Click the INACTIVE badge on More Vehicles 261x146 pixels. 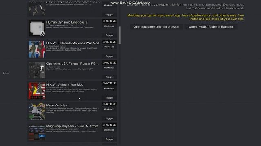point(109,104)
